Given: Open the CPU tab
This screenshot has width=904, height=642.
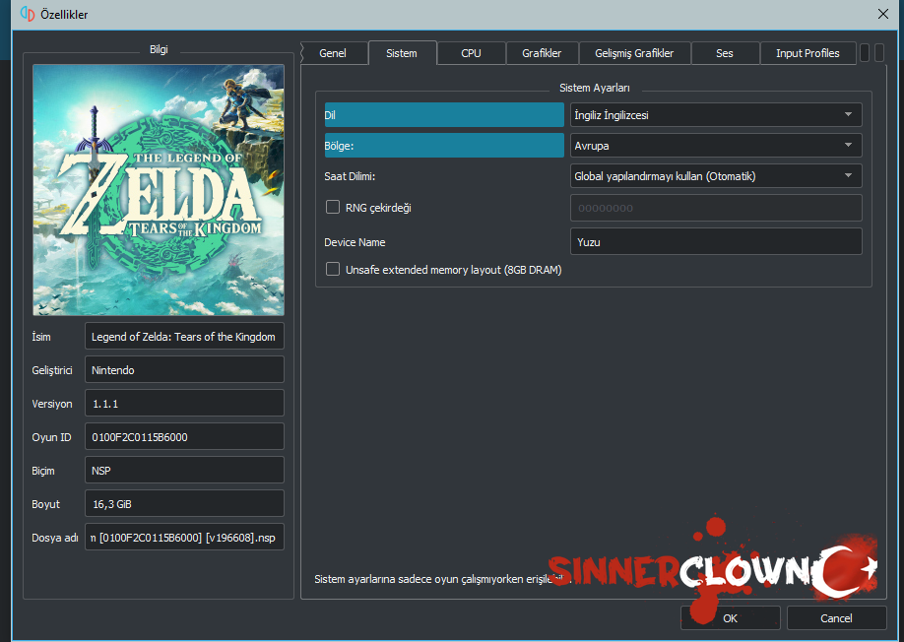Looking at the screenshot, I should coord(471,53).
